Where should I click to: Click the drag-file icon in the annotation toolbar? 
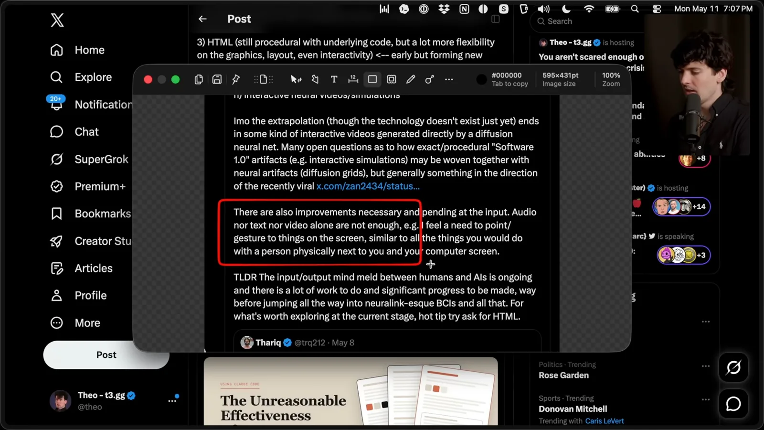click(x=264, y=79)
